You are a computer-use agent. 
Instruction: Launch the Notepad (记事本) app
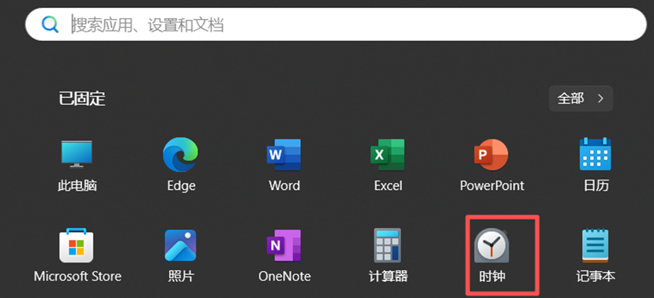[596, 245]
